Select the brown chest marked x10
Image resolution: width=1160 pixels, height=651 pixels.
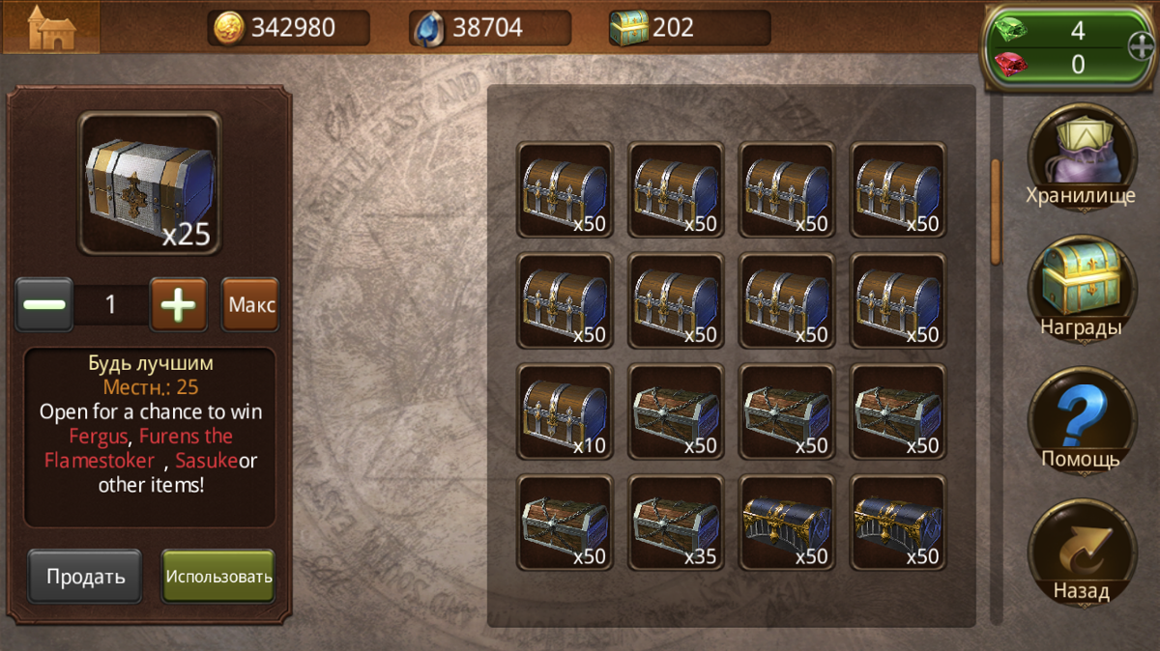565,411
